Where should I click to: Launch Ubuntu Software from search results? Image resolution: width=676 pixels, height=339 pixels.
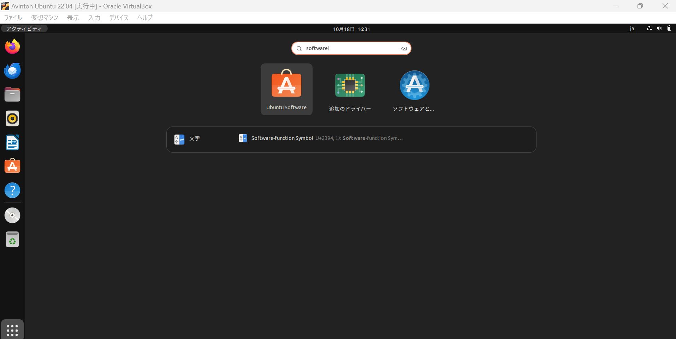coord(286,89)
